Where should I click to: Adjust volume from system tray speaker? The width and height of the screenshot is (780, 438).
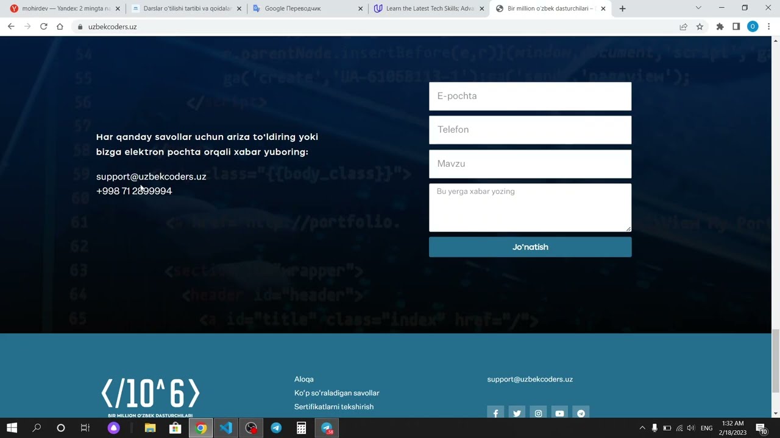coord(692,428)
